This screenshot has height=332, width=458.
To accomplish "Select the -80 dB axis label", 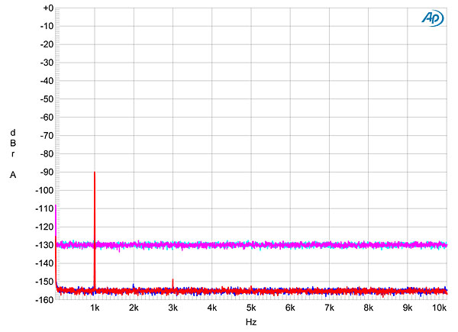I will pyautogui.click(x=47, y=154).
